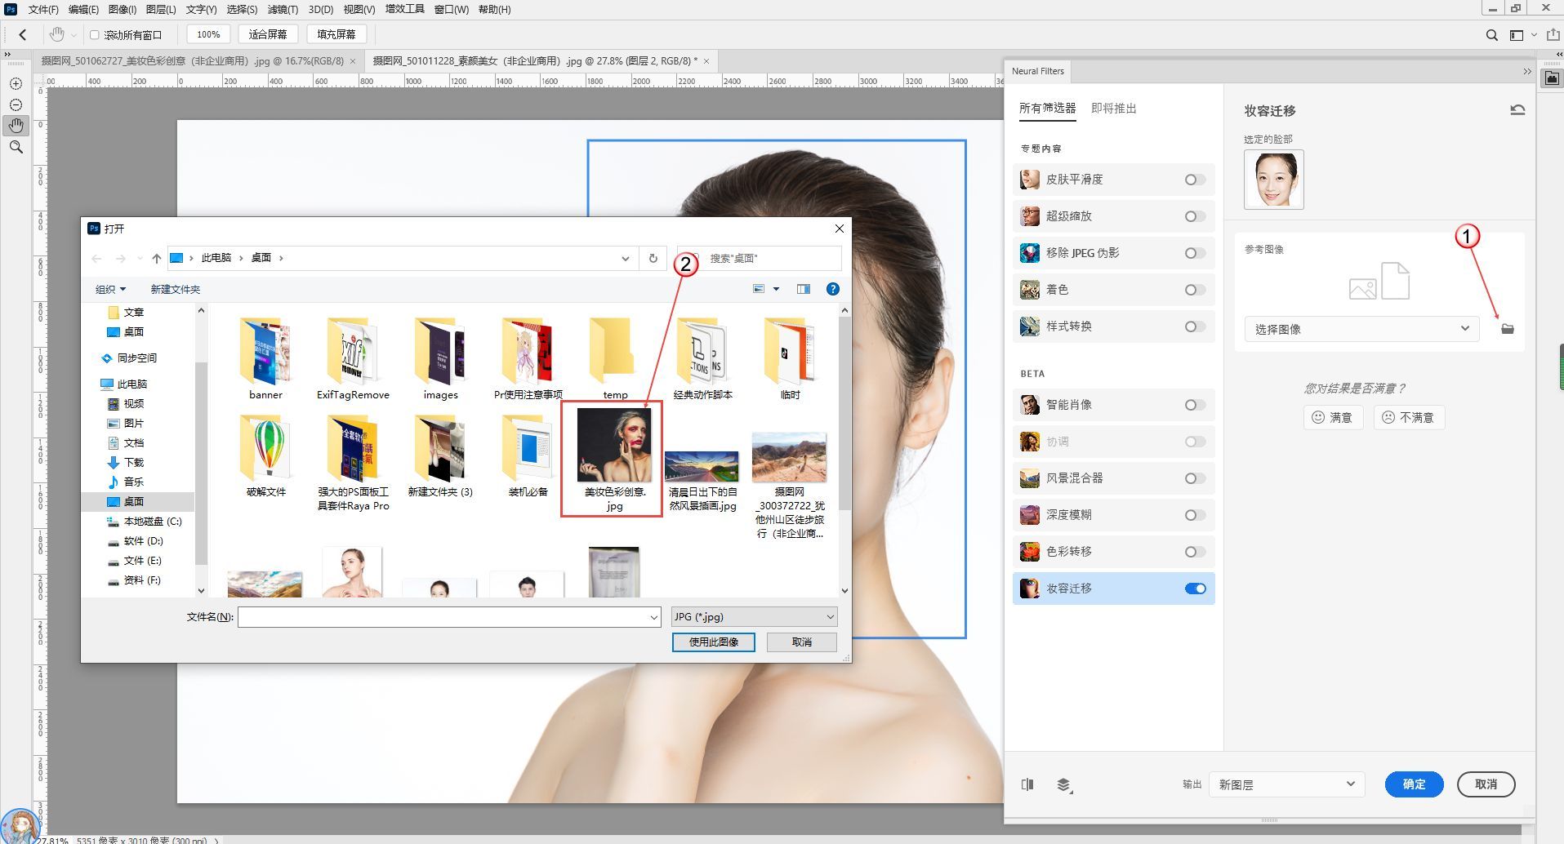Screen dimensions: 1564x844
Task: Click the search icon in top right bar
Action: [1491, 35]
